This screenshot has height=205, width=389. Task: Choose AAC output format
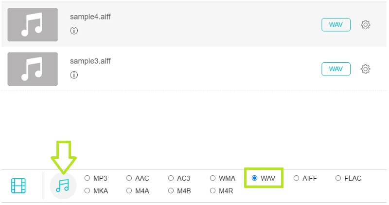(129, 178)
